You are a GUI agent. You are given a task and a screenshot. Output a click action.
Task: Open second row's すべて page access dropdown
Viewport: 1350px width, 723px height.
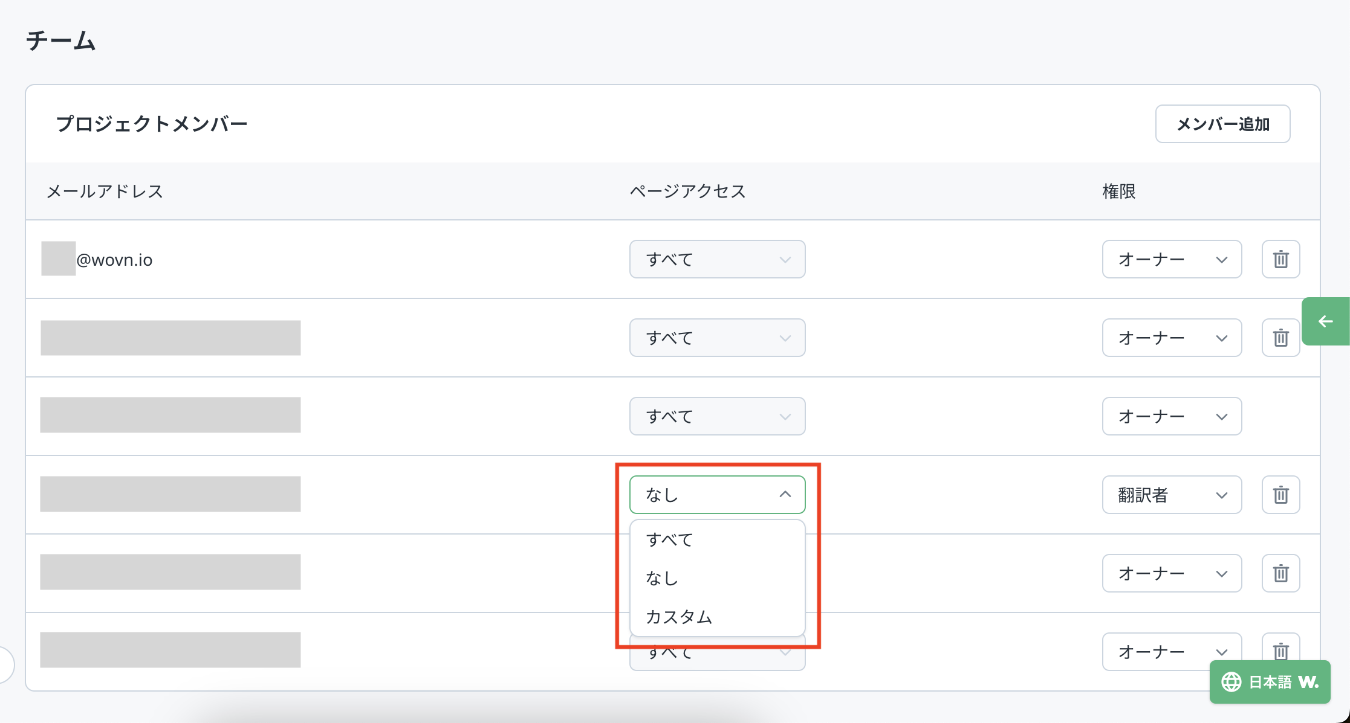pos(717,338)
